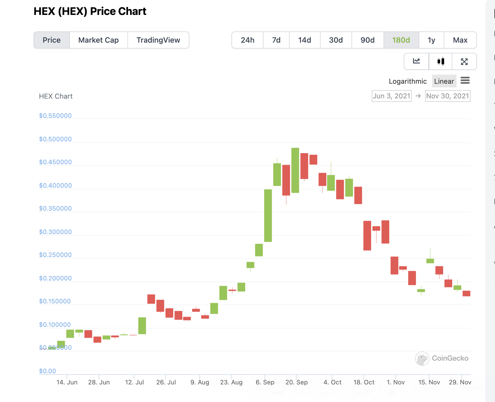Choose the active 180d range

401,40
